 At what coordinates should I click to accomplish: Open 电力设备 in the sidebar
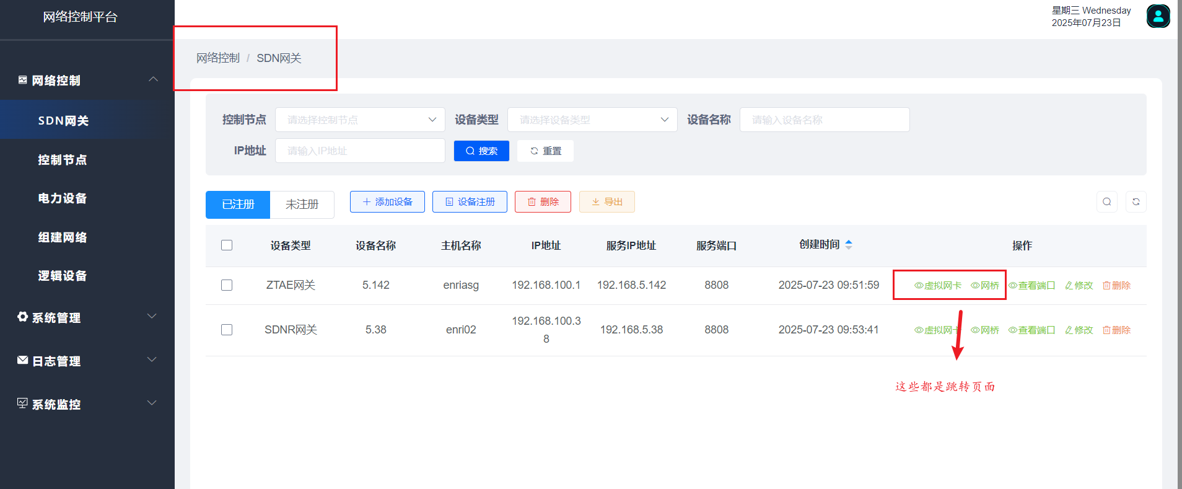[87, 198]
